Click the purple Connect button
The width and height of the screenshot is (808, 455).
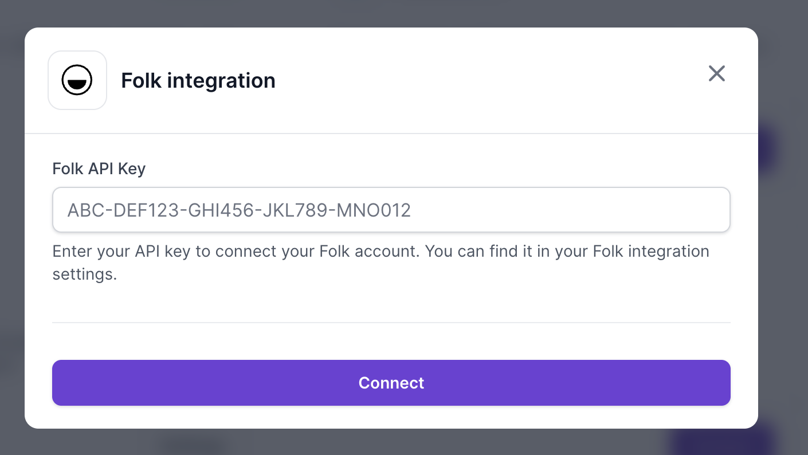click(391, 383)
